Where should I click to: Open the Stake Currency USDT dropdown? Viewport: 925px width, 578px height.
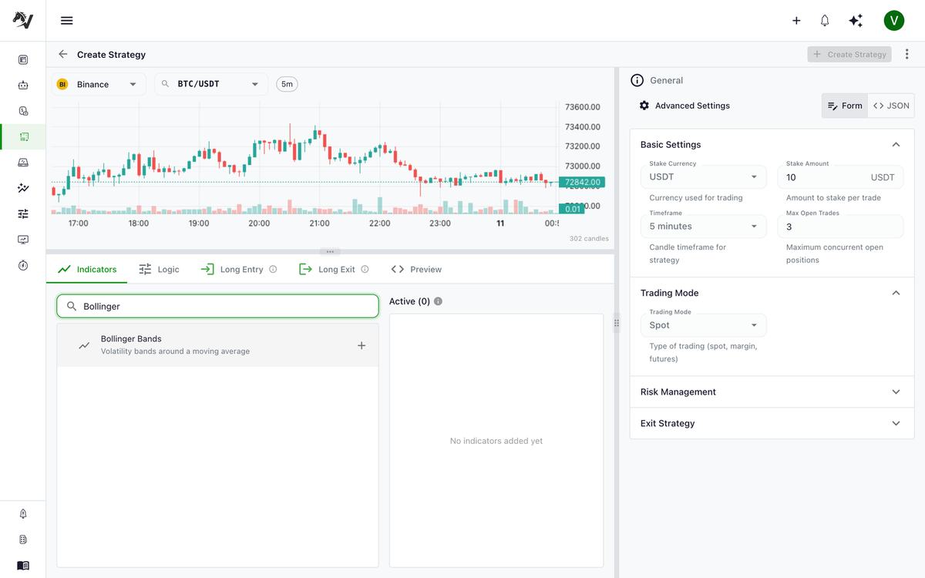(x=704, y=176)
